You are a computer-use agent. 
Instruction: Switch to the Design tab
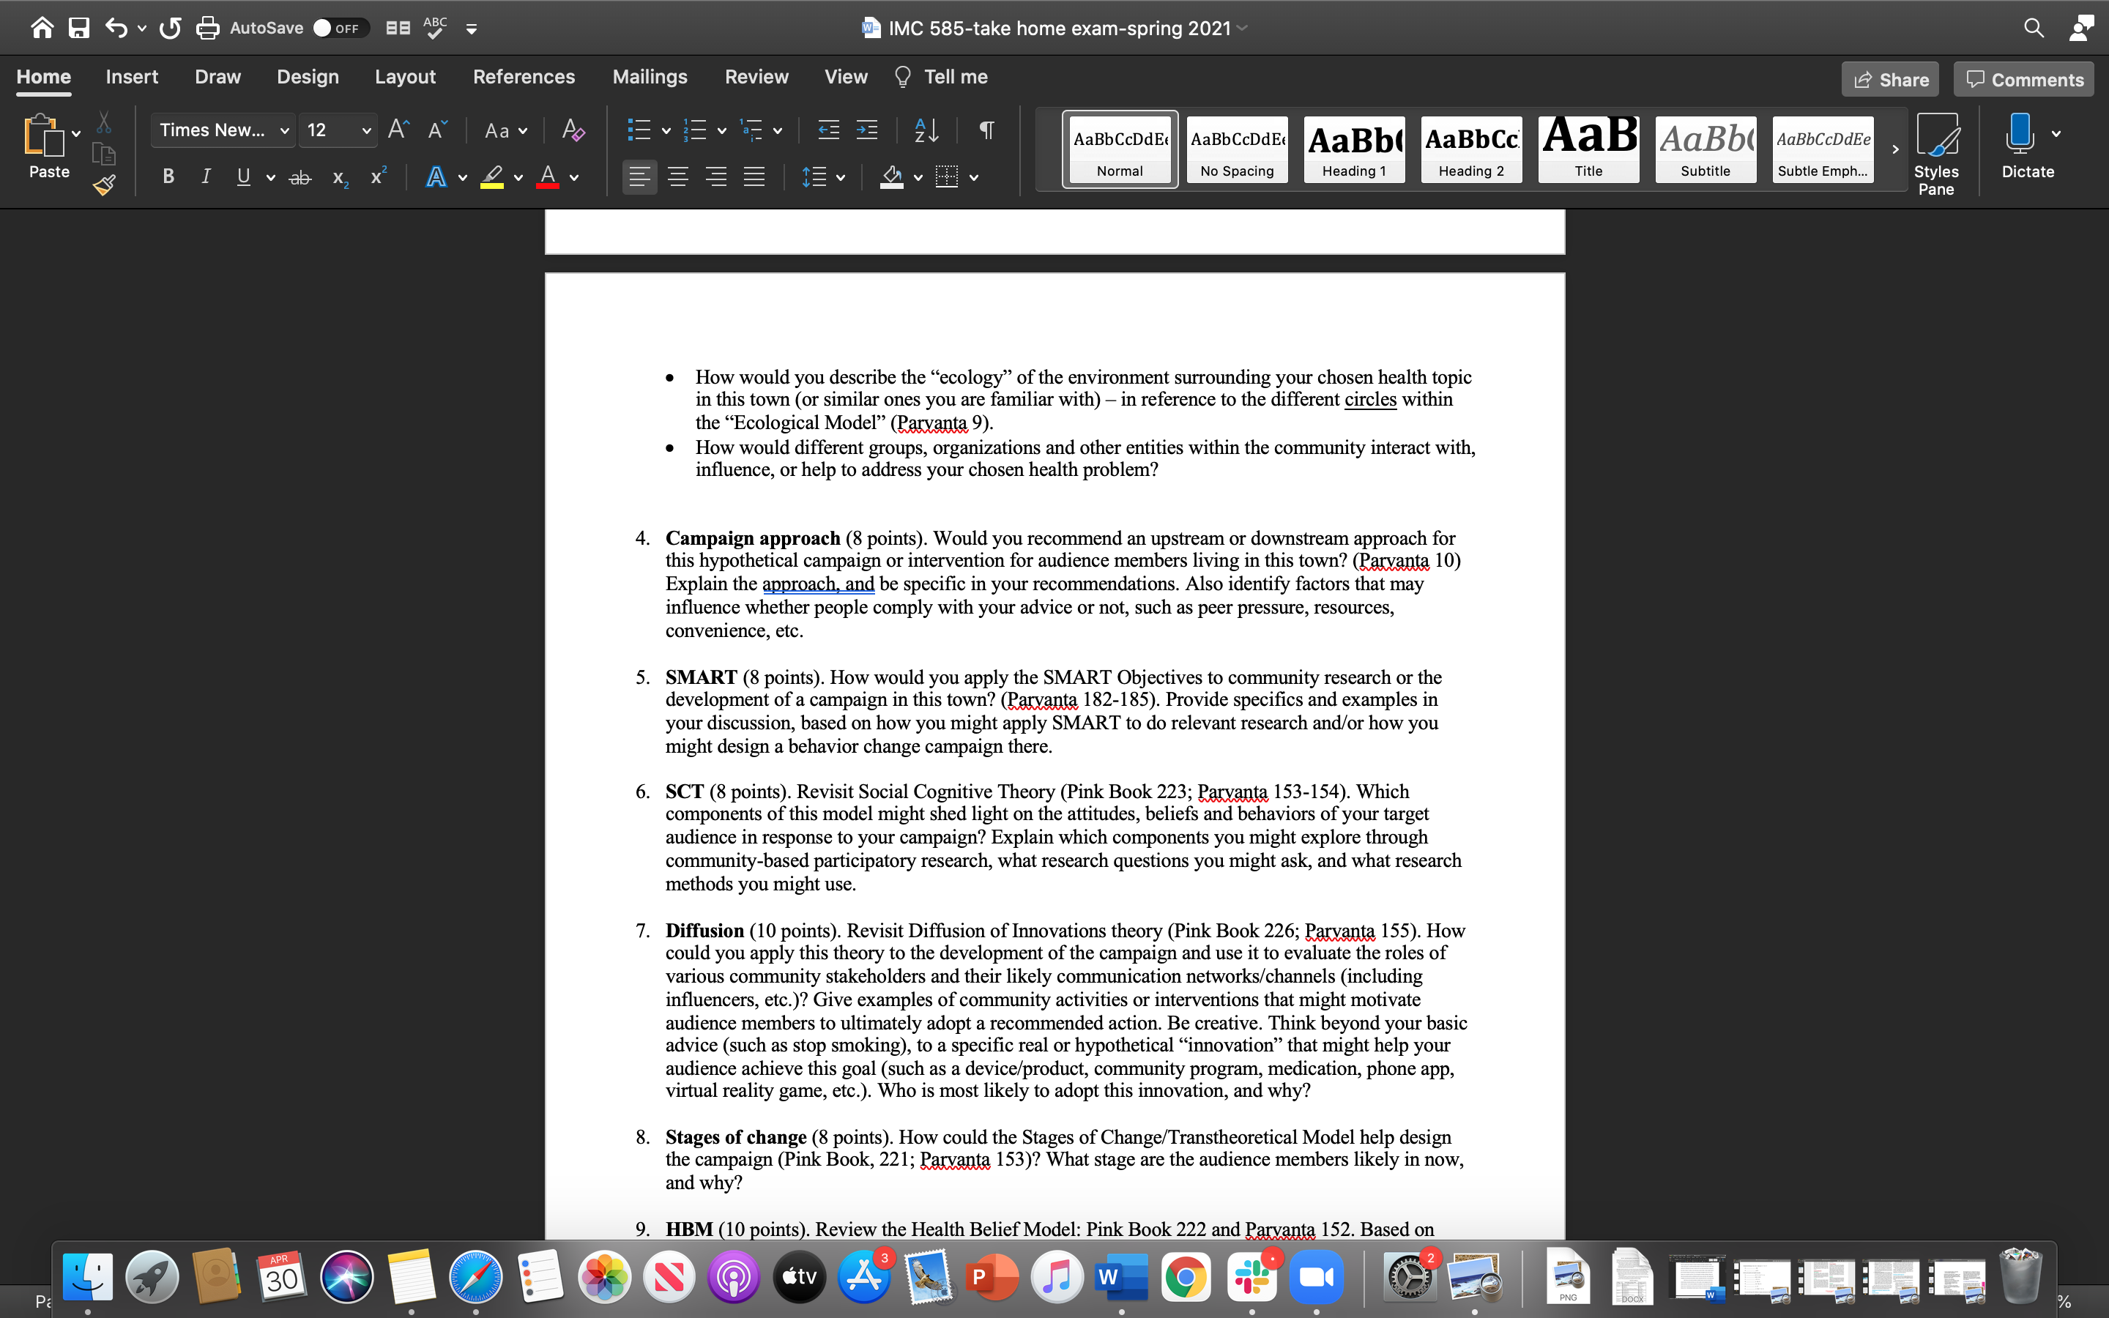click(308, 77)
